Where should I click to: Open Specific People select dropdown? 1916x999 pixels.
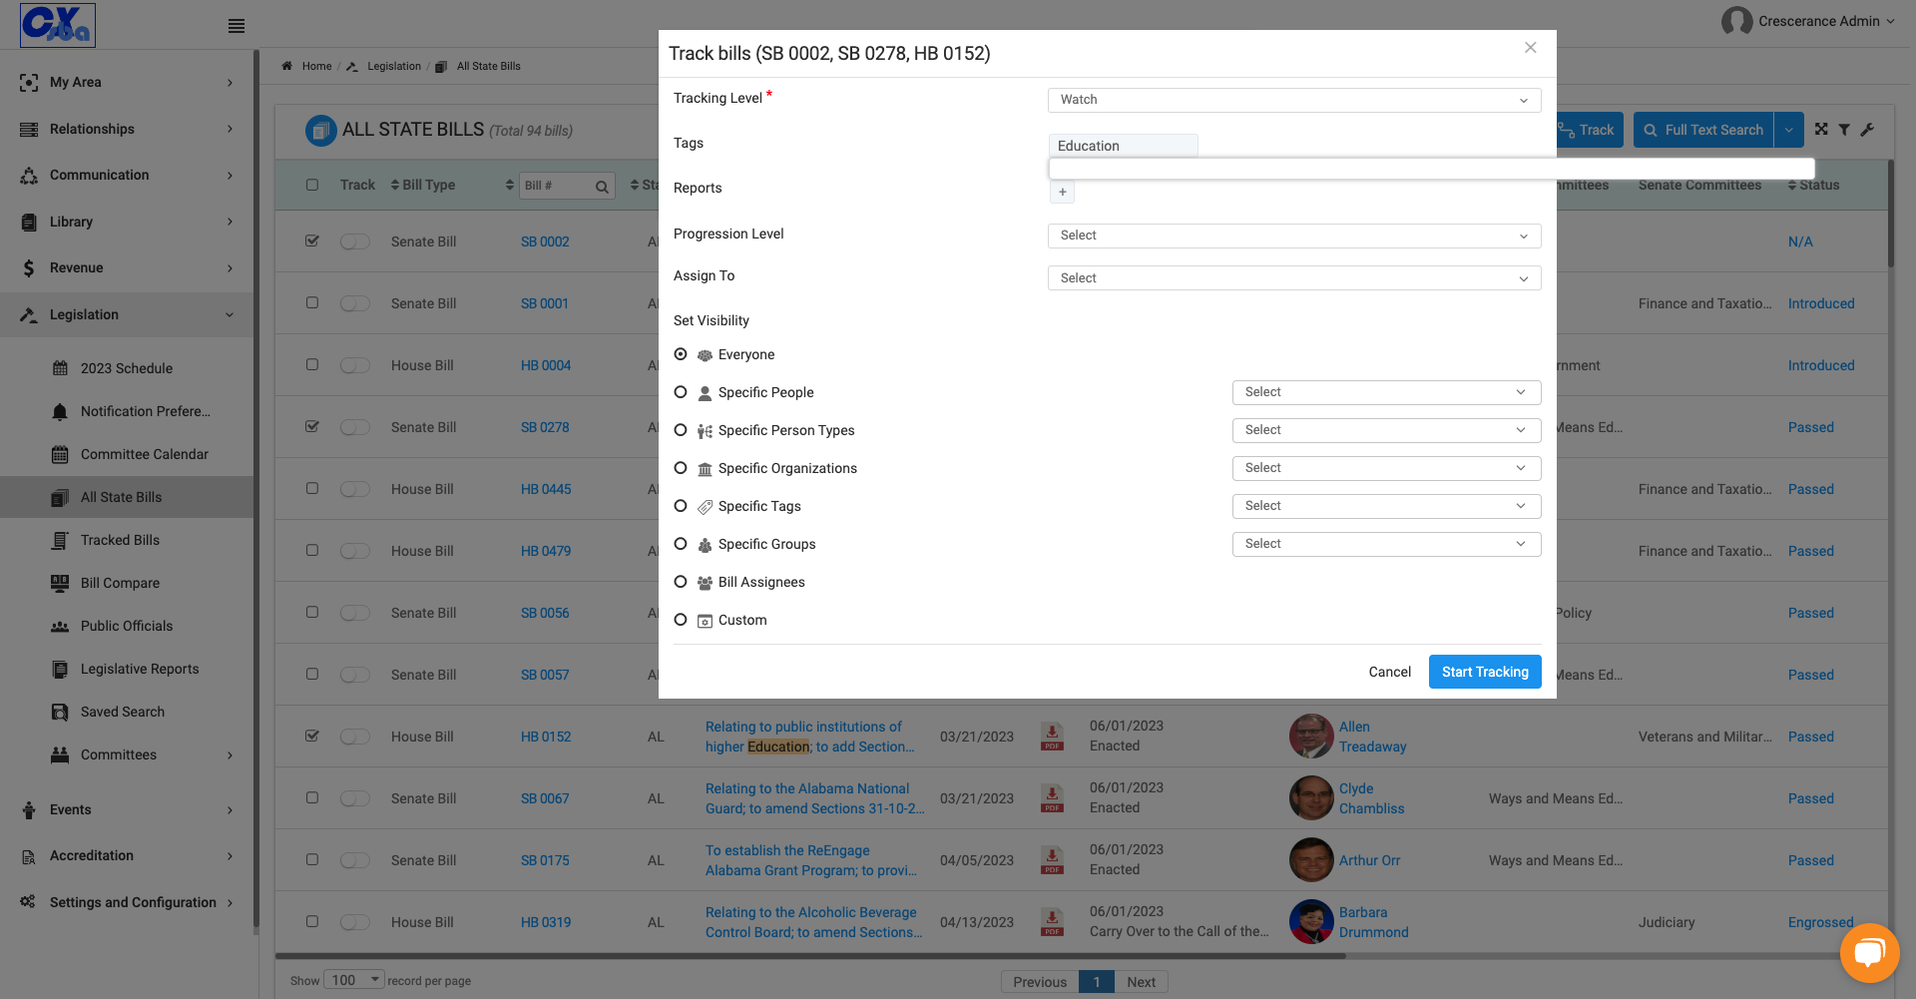pyautogui.click(x=1386, y=392)
